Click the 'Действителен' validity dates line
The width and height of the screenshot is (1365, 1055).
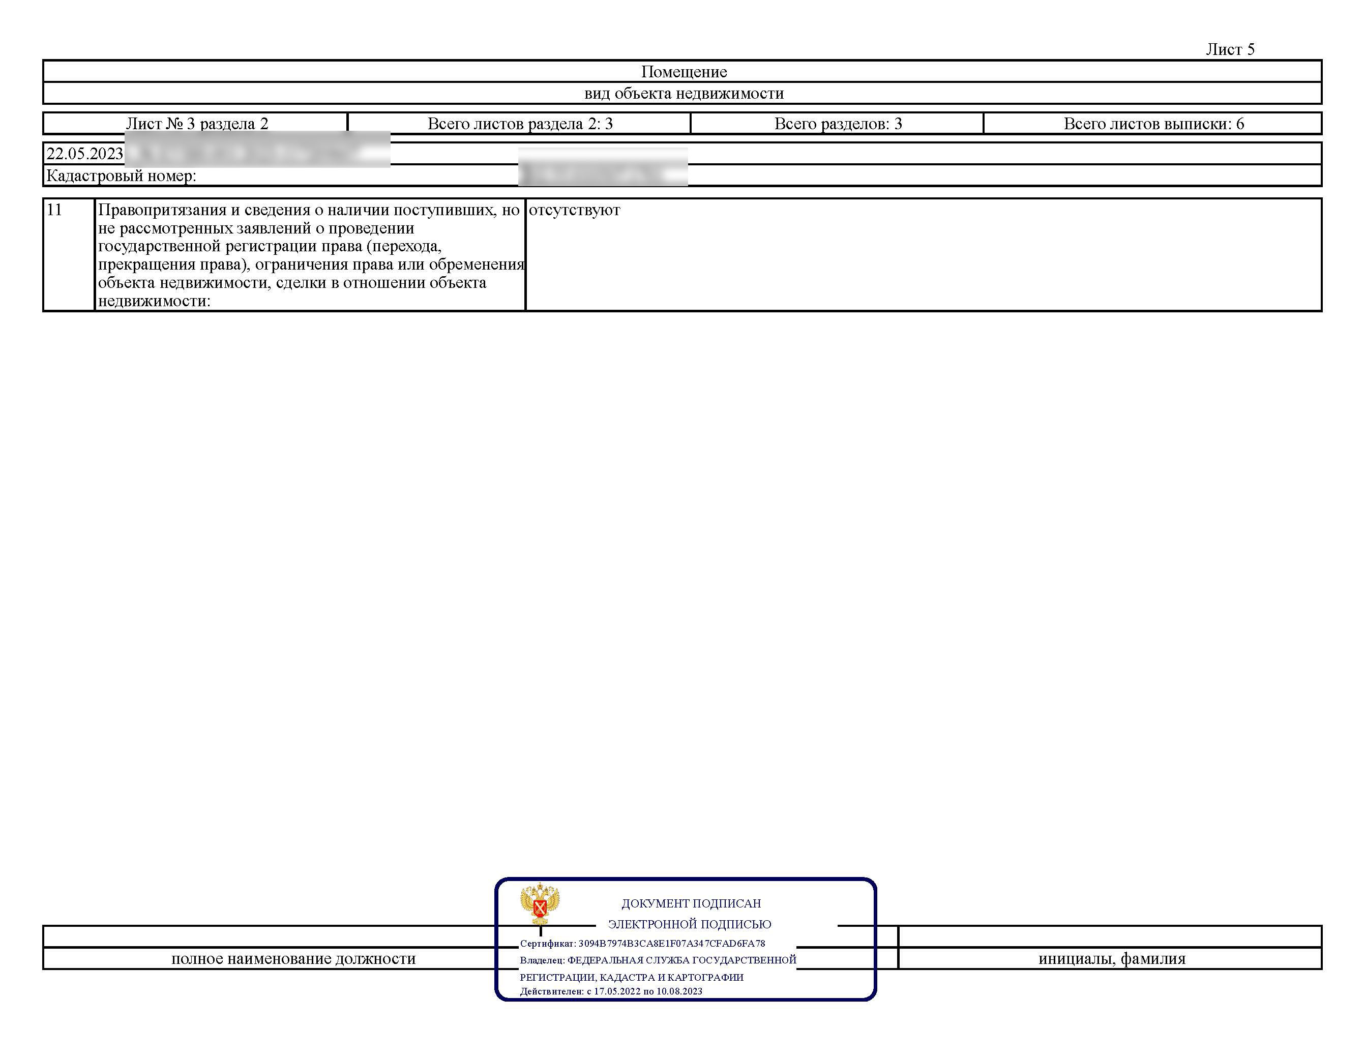click(611, 991)
